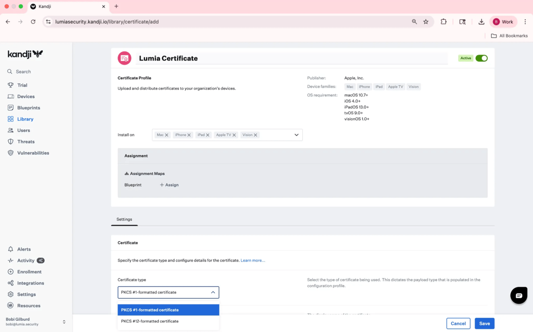Open the Trial section trophy icon

pos(11,85)
